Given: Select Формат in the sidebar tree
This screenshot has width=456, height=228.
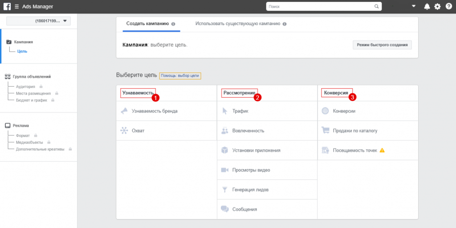Looking at the screenshot, I should coord(23,136).
